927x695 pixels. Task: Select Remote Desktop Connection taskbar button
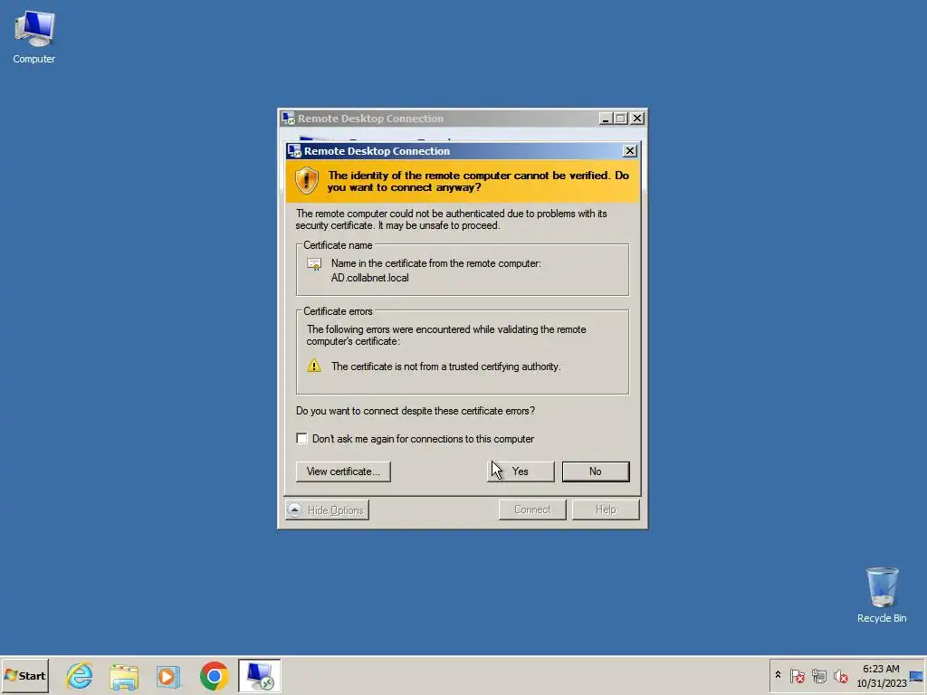(260, 675)
